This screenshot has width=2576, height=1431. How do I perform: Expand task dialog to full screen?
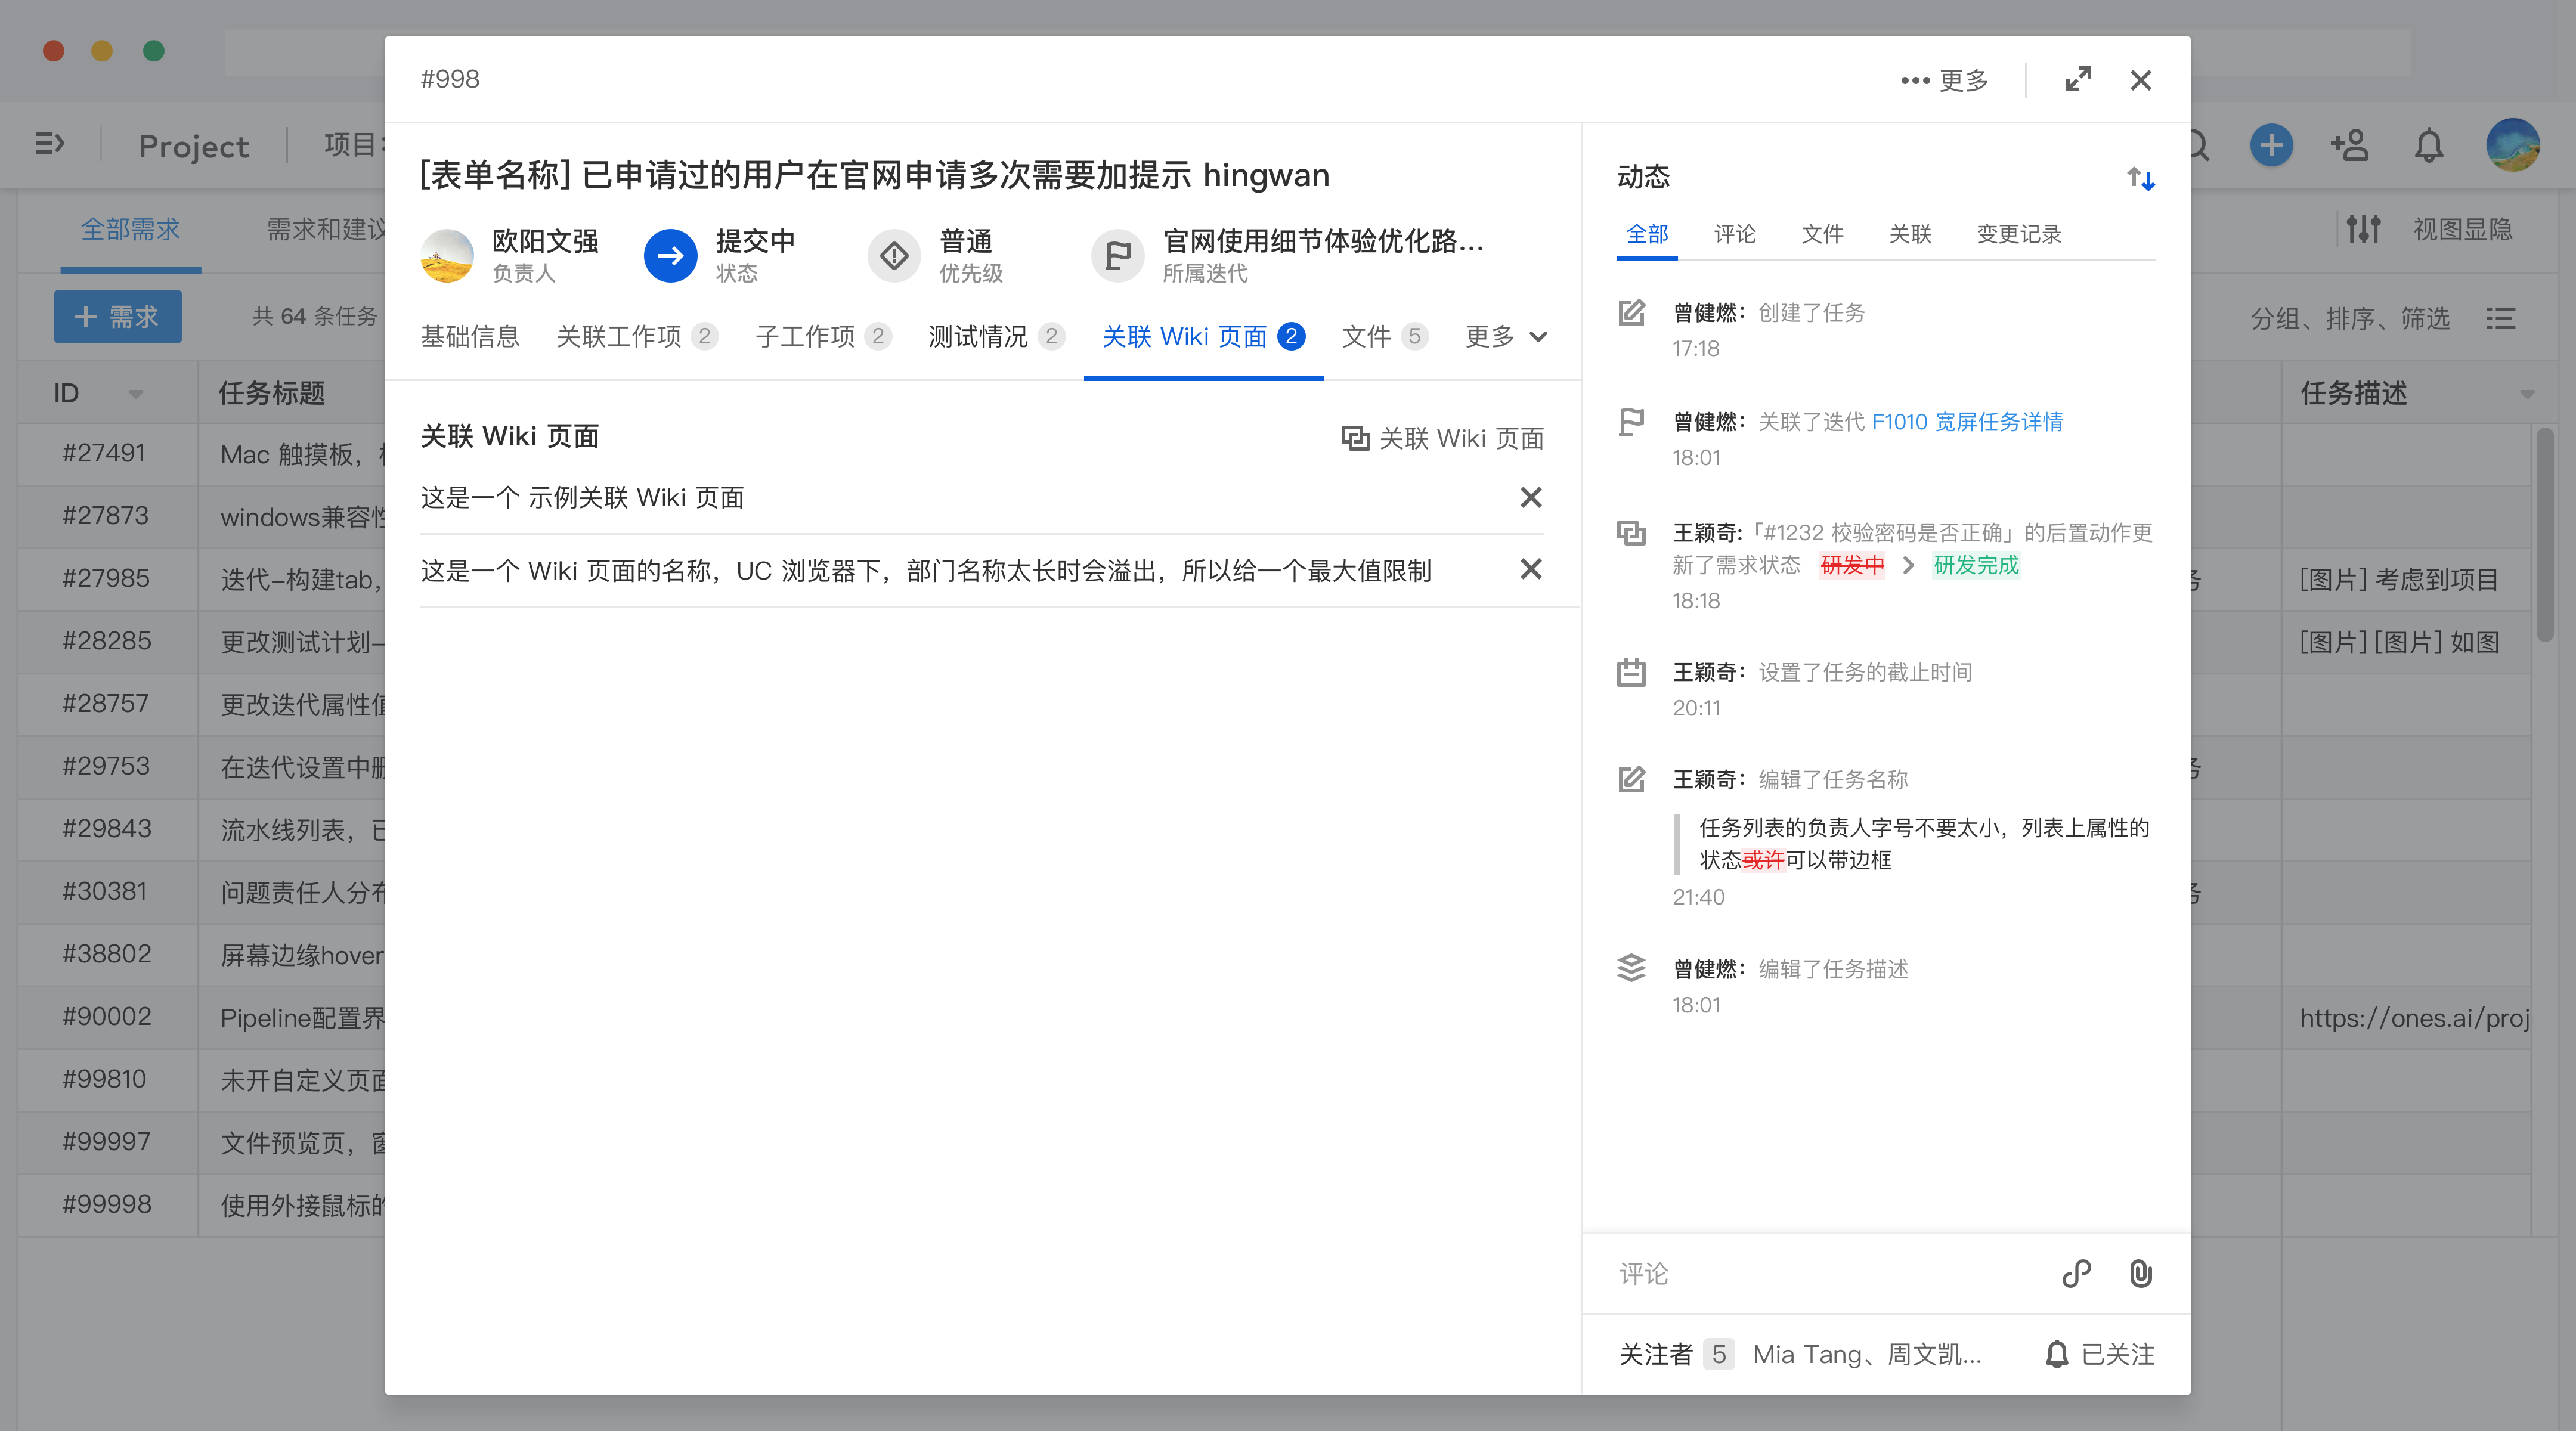tap(2078, 80)
